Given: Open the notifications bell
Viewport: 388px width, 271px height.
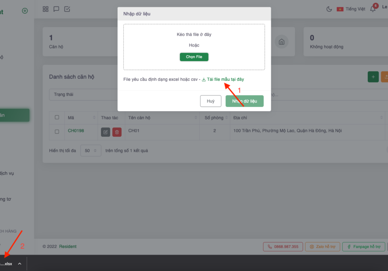Looking at the screenshot, I should coord(373,9).
